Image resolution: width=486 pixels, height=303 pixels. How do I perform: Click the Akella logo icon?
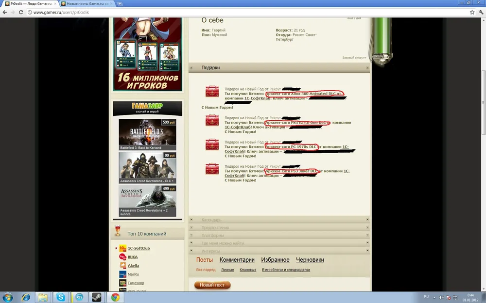pos(123,266)
